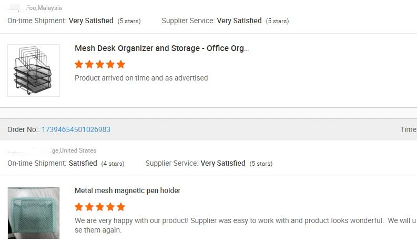
Task: Click third star of pen holder rating
Action: 100,207
